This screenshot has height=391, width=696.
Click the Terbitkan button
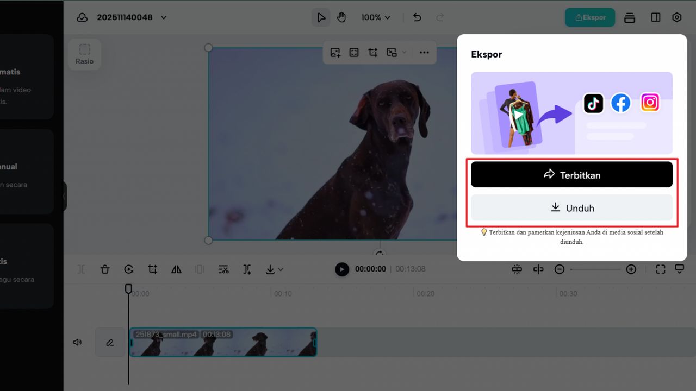[x=571, y=175]
